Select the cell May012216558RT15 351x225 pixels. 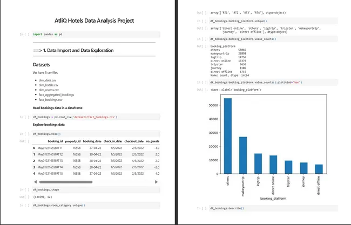click(x=50, y=173)
